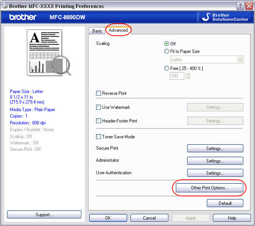Turn on Toner Save Mode checkbox
This screenshot has height=226, width=255.
(99, 137)
